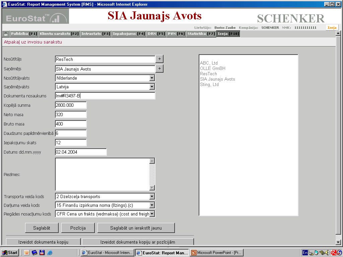Expand the Saņēmējvalsts dropdown

(152, 87)
